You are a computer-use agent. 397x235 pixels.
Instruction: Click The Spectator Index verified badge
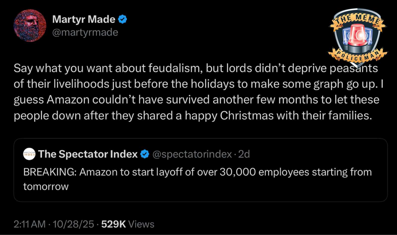pos(146,154)
